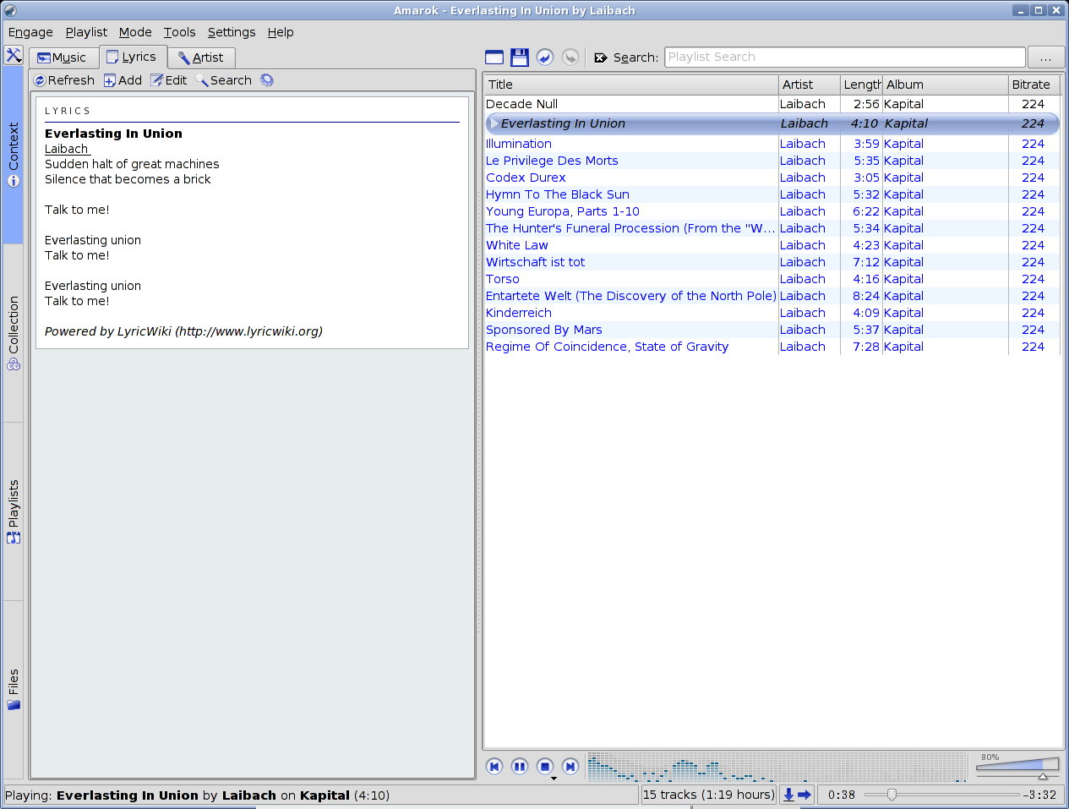Sort playlist by Bitrate column header
Screen dimensions: 1069x809
pos(1034,85)
